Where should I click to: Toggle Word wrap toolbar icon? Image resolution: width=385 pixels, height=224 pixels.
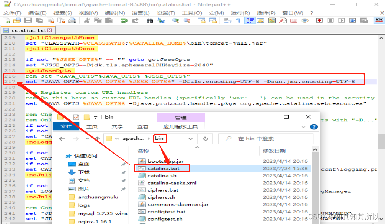tap(228, 21)
